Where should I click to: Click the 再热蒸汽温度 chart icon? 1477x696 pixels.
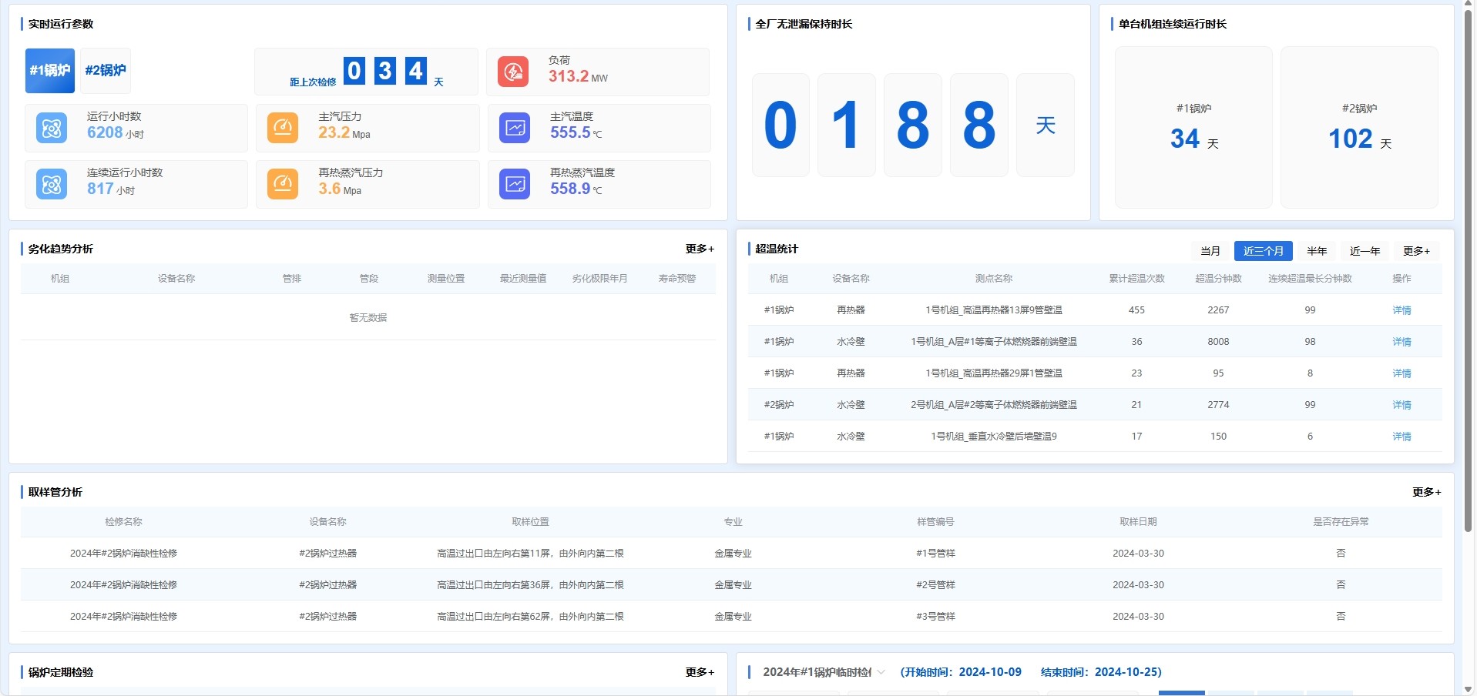pyautogui.click(x=515, y=184)
